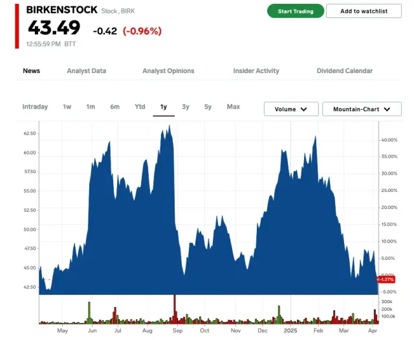Click the chart peak in late August
Viewport: 414px width, 340px height.
[169, 127]
